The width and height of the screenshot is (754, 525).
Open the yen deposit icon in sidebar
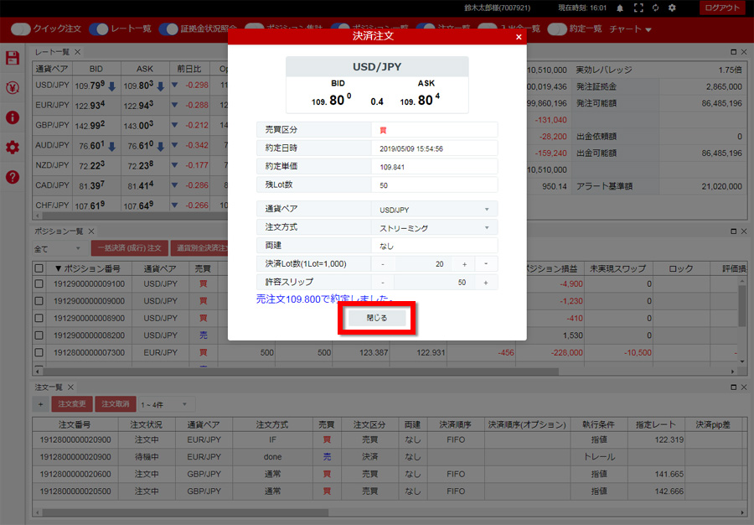click(x=13, y=87)
